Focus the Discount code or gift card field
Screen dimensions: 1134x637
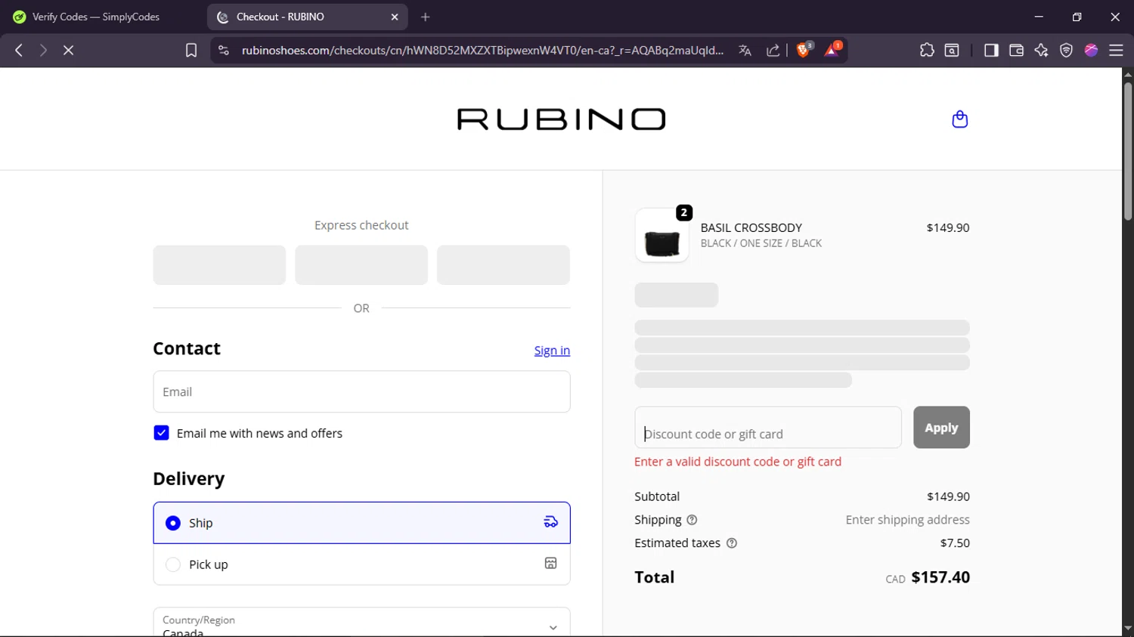[768, 428]
